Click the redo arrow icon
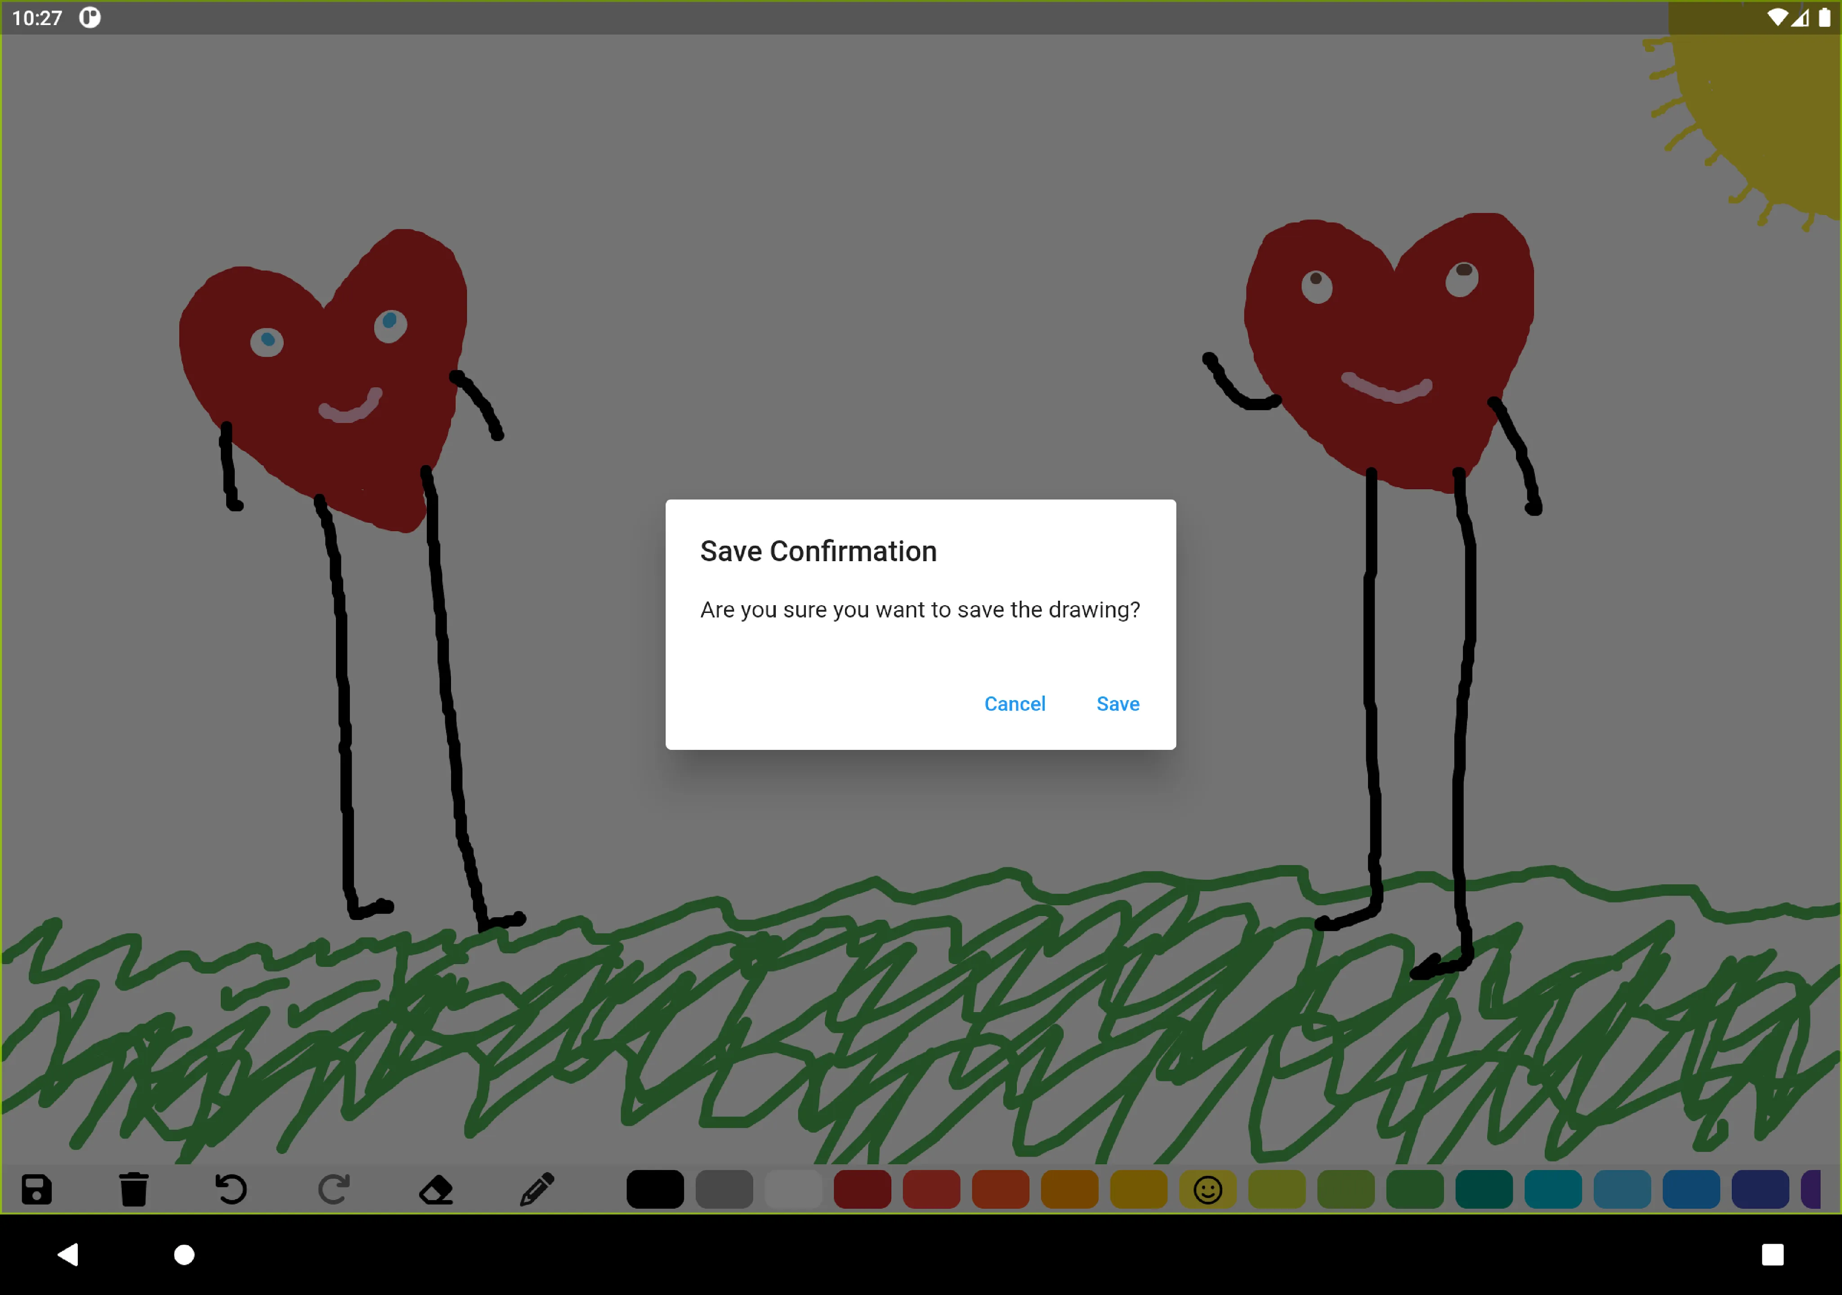1842x1295 pixels. click(334, 1189)
